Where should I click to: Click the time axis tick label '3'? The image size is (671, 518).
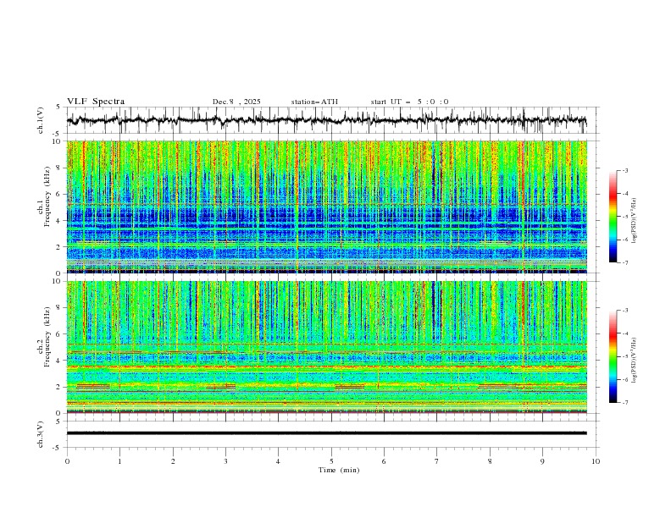click(x=225, y=461)
